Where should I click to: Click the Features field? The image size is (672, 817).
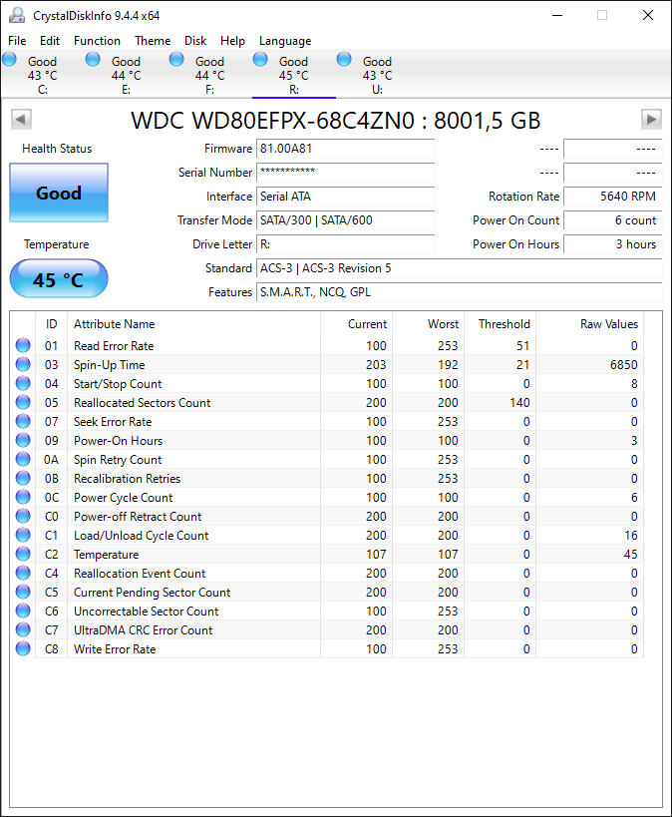[x=460, y=292]
